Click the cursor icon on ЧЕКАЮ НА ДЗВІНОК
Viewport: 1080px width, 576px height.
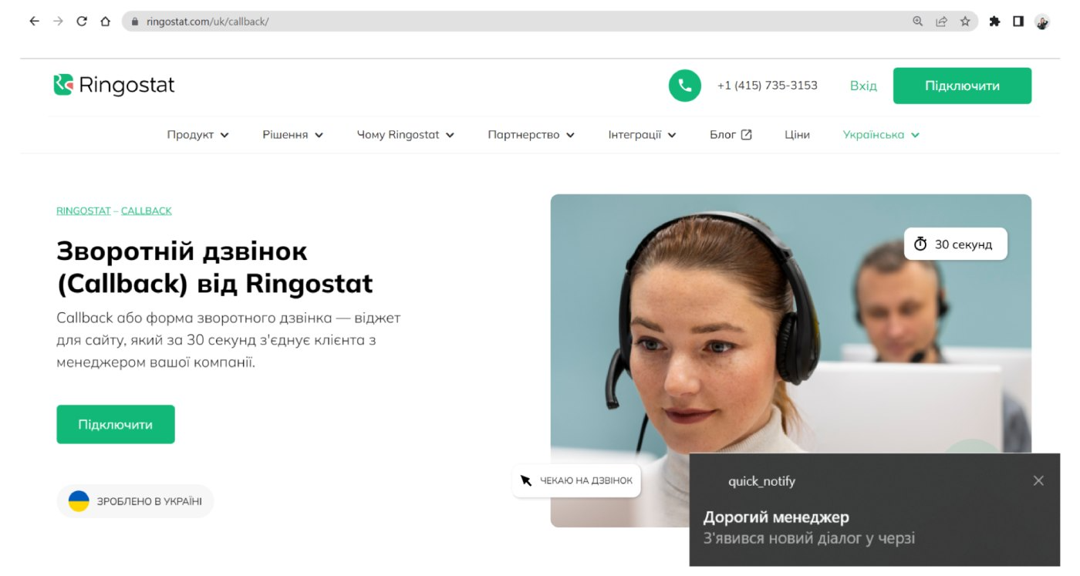[526, 480]
